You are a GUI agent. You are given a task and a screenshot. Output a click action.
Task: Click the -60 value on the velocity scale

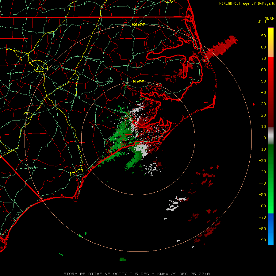click(x=262, y=206)
